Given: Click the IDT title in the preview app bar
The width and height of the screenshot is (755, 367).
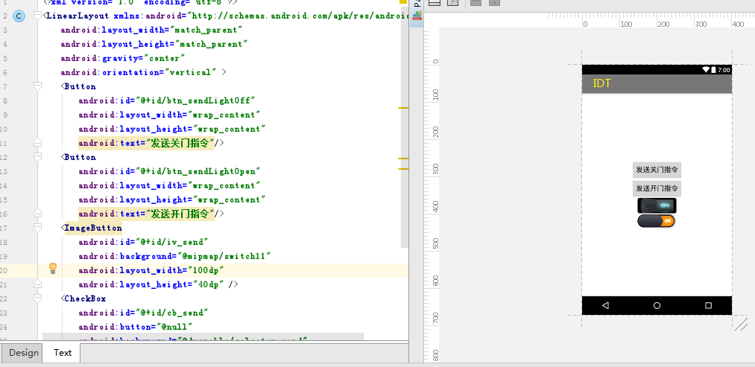Looking at the screenshot, I should click(x=601, y=83).
